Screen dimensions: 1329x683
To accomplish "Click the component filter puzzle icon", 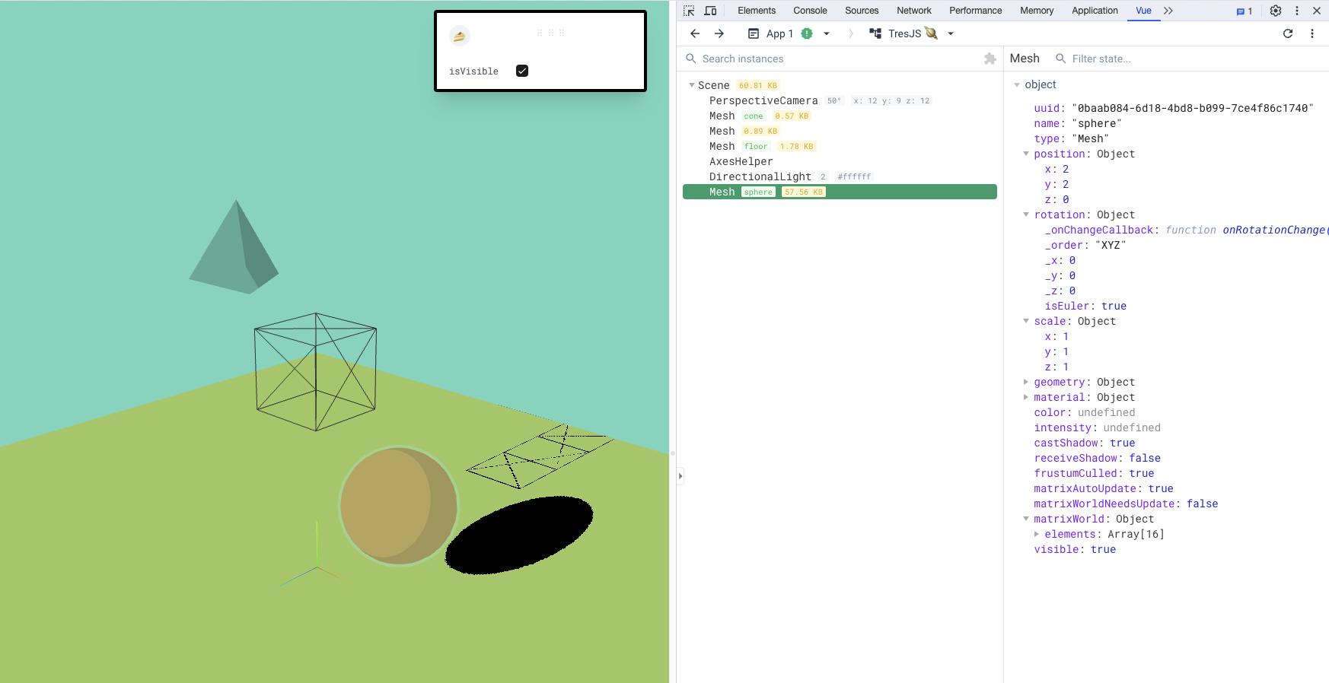I will (990, 59).
